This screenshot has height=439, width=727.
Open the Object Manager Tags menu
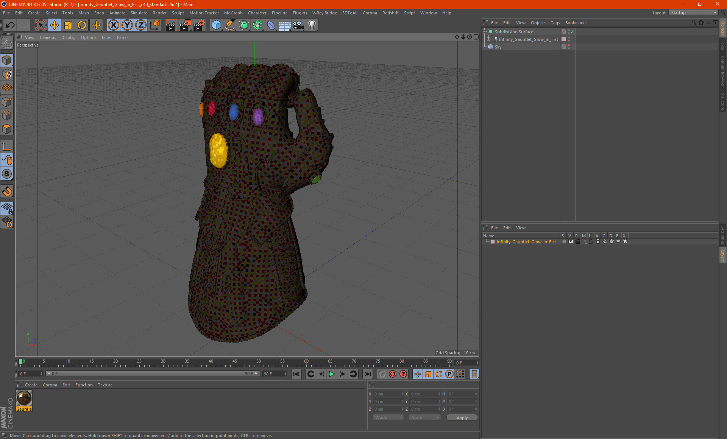click(555, 23)
